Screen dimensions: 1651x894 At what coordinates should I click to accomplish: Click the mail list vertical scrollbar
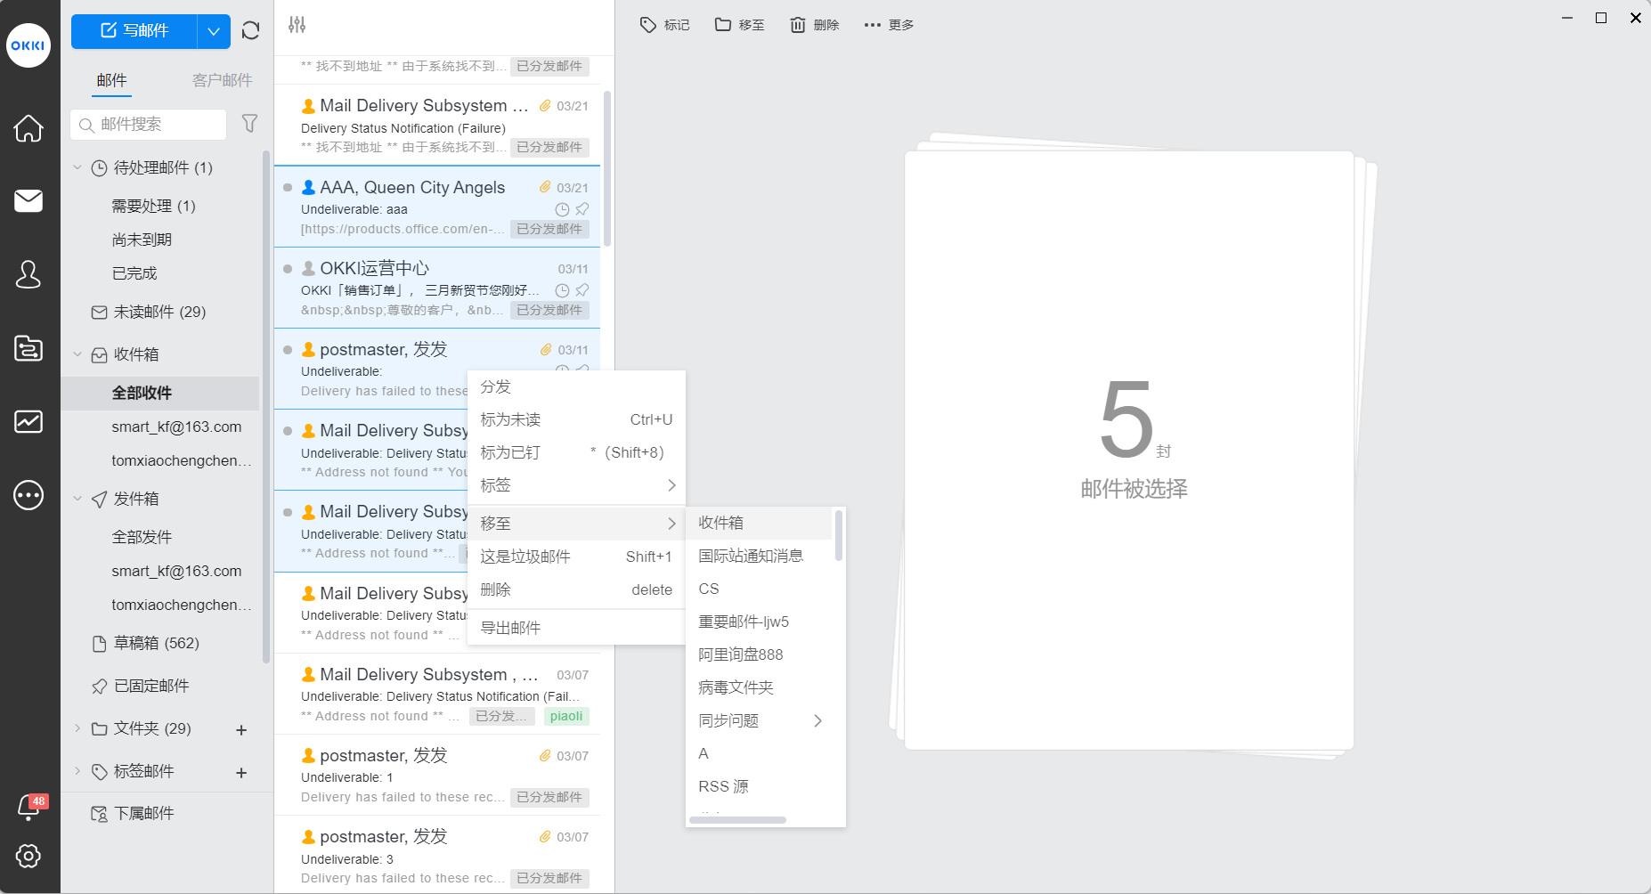607,167
